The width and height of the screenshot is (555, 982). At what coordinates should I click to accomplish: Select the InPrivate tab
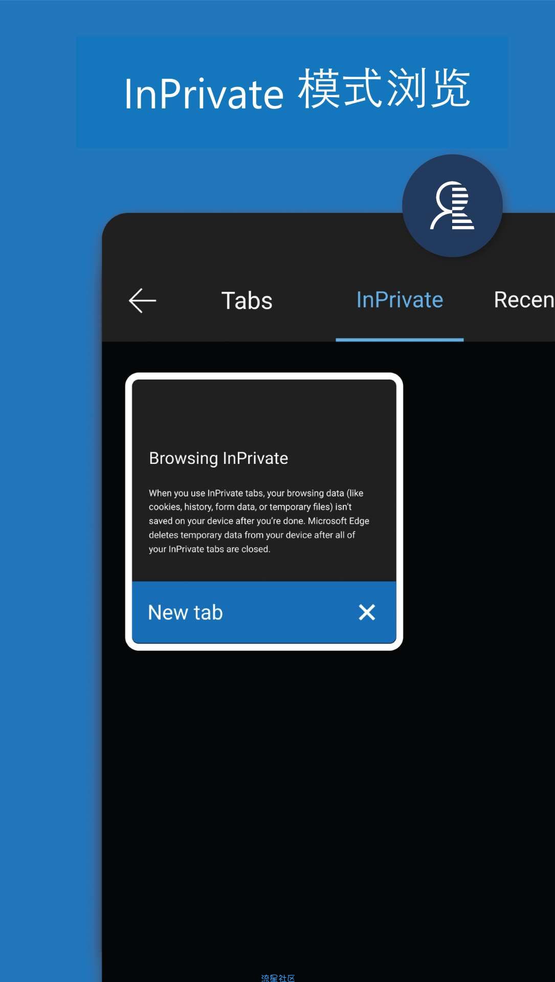coord(399,300)
